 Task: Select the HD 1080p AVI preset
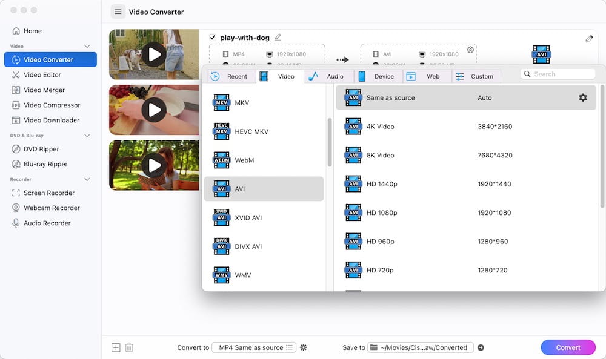tap(465, 212)
